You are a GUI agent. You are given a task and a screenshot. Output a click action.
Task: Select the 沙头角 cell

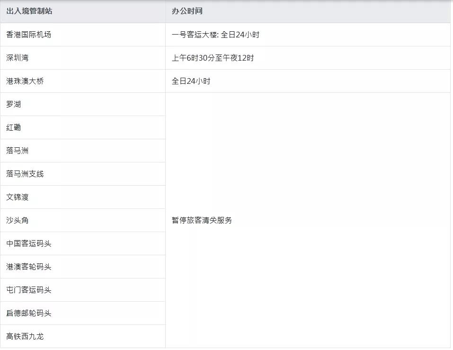tap(18, 220)
